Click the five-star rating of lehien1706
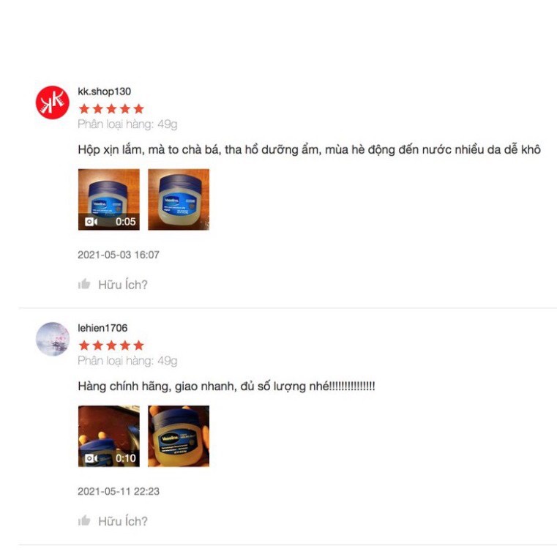The height and width of the screenshot is (557, 557). (111, 345)
